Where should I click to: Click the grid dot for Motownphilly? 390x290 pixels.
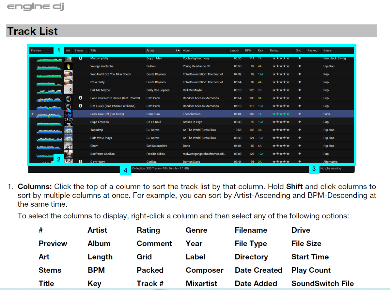pos(300,58)
